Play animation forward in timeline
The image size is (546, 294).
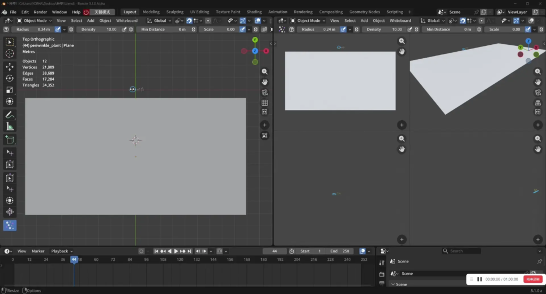pos(176,251)
